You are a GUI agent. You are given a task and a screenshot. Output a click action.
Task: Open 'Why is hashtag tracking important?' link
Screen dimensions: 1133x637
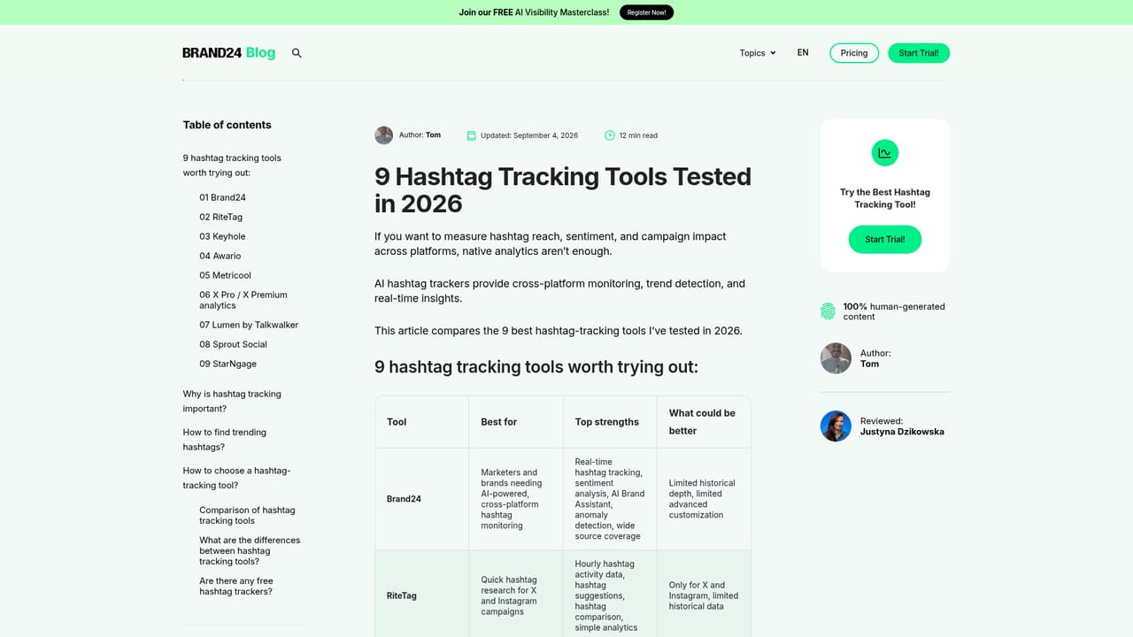click(232, 401)
